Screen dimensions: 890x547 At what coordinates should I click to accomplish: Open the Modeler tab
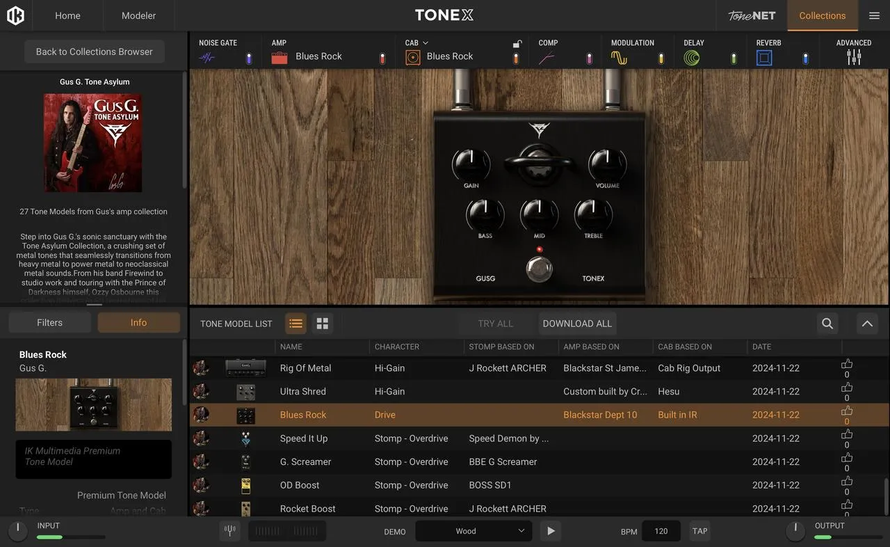(x=138, y=15)
